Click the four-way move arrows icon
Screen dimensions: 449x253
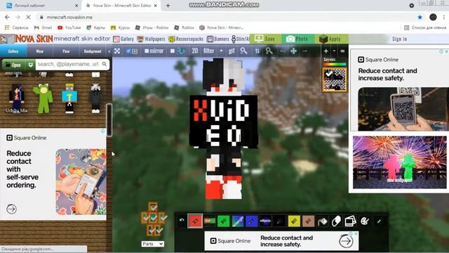(293, 51)
